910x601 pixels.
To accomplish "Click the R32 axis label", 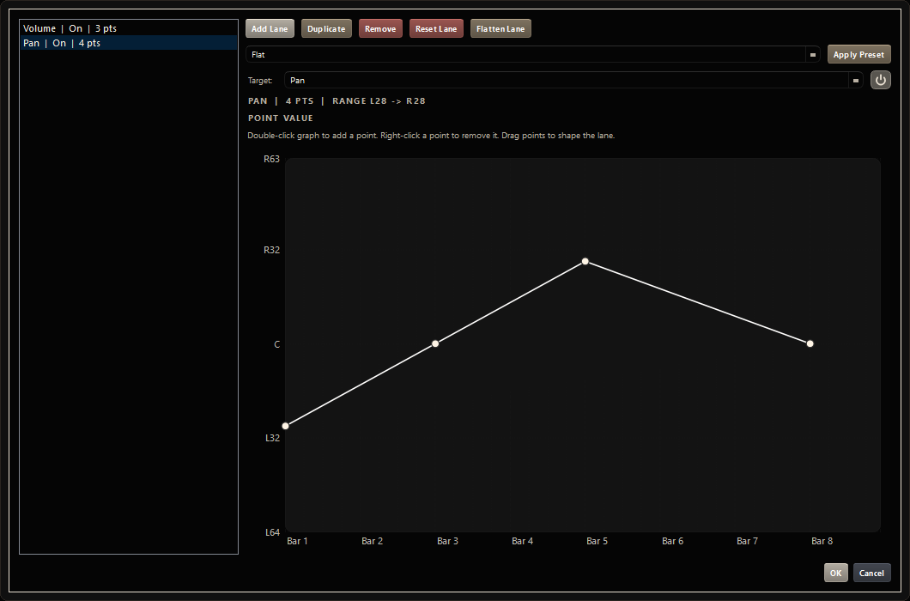I will [271, 250].
